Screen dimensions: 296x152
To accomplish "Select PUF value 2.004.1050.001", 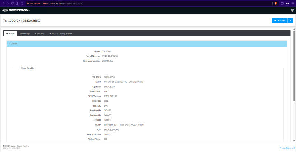I will tap(111, 130).
